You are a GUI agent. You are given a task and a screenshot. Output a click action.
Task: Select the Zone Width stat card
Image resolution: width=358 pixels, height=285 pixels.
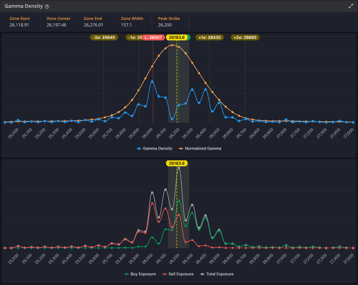point(133,22)
